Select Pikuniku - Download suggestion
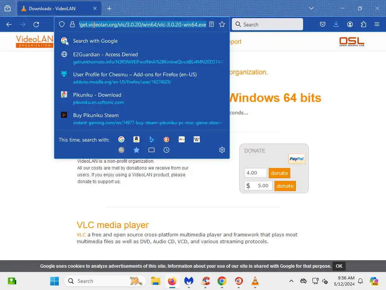Viewport: 386px width, 290px height. point(142,99)
